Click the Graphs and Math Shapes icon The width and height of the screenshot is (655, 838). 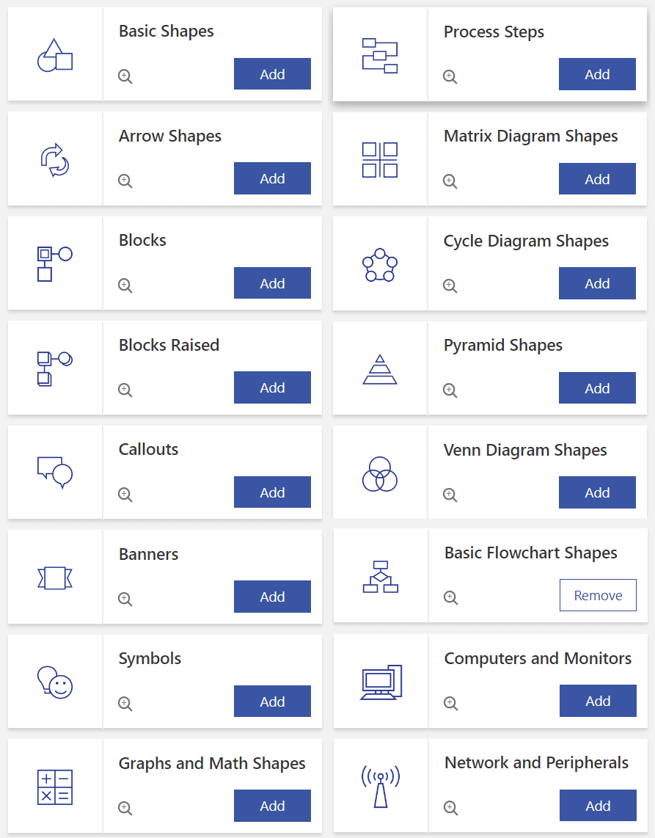(55, 787)
